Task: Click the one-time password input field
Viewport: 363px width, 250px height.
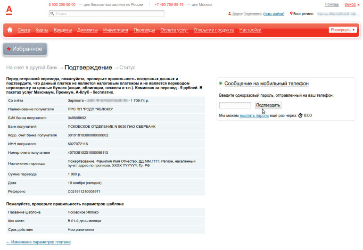Action: tap(235, 105)
